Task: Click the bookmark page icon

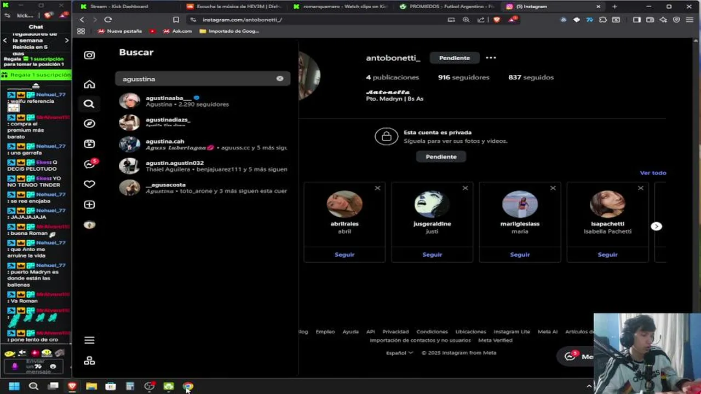Action: click(176, 20)
